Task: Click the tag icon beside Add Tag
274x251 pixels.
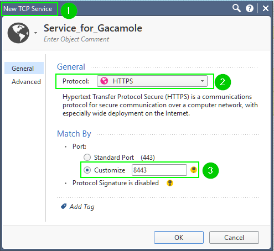Action: coord(64,206)
